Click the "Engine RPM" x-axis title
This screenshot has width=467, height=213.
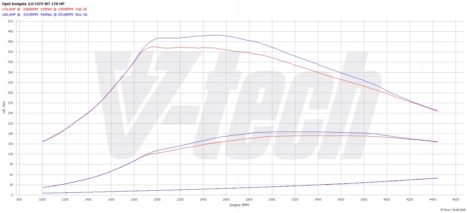tap(239, 205)
